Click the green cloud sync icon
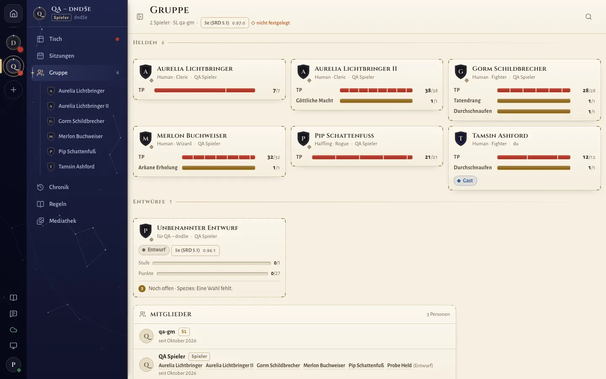This screenshot has height=379, width=606. click(13, 330)
